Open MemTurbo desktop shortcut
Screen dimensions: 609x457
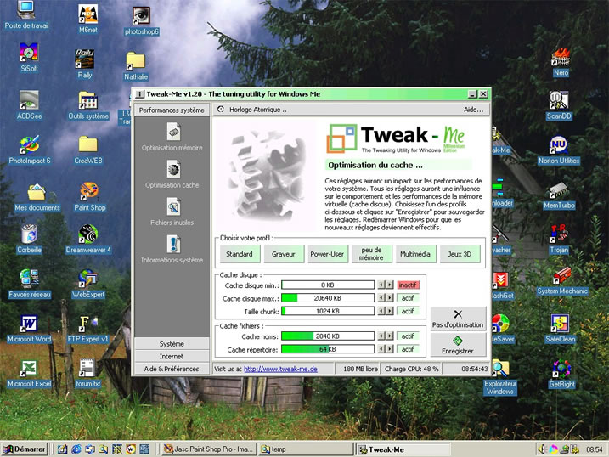[x=559, y=195]
